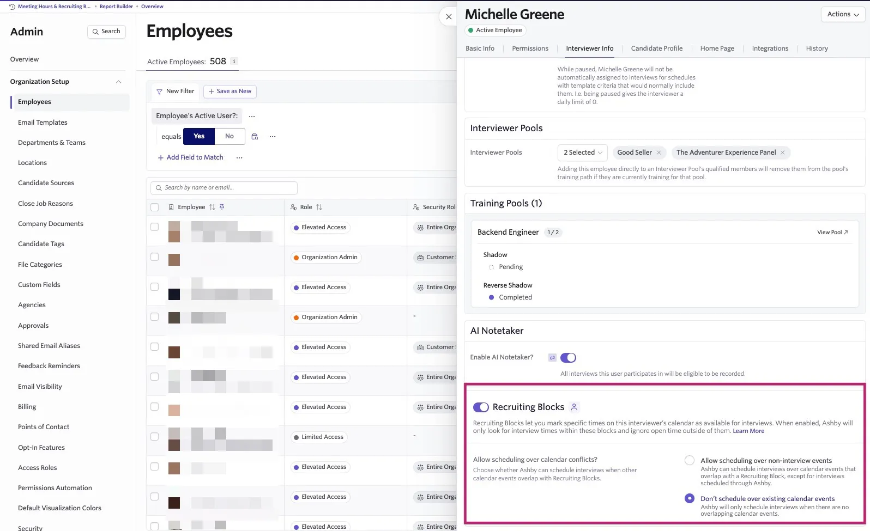Viewport: 870px width, 531px height.
Task: Open the equals operator selector
Action: coord(171,137)
